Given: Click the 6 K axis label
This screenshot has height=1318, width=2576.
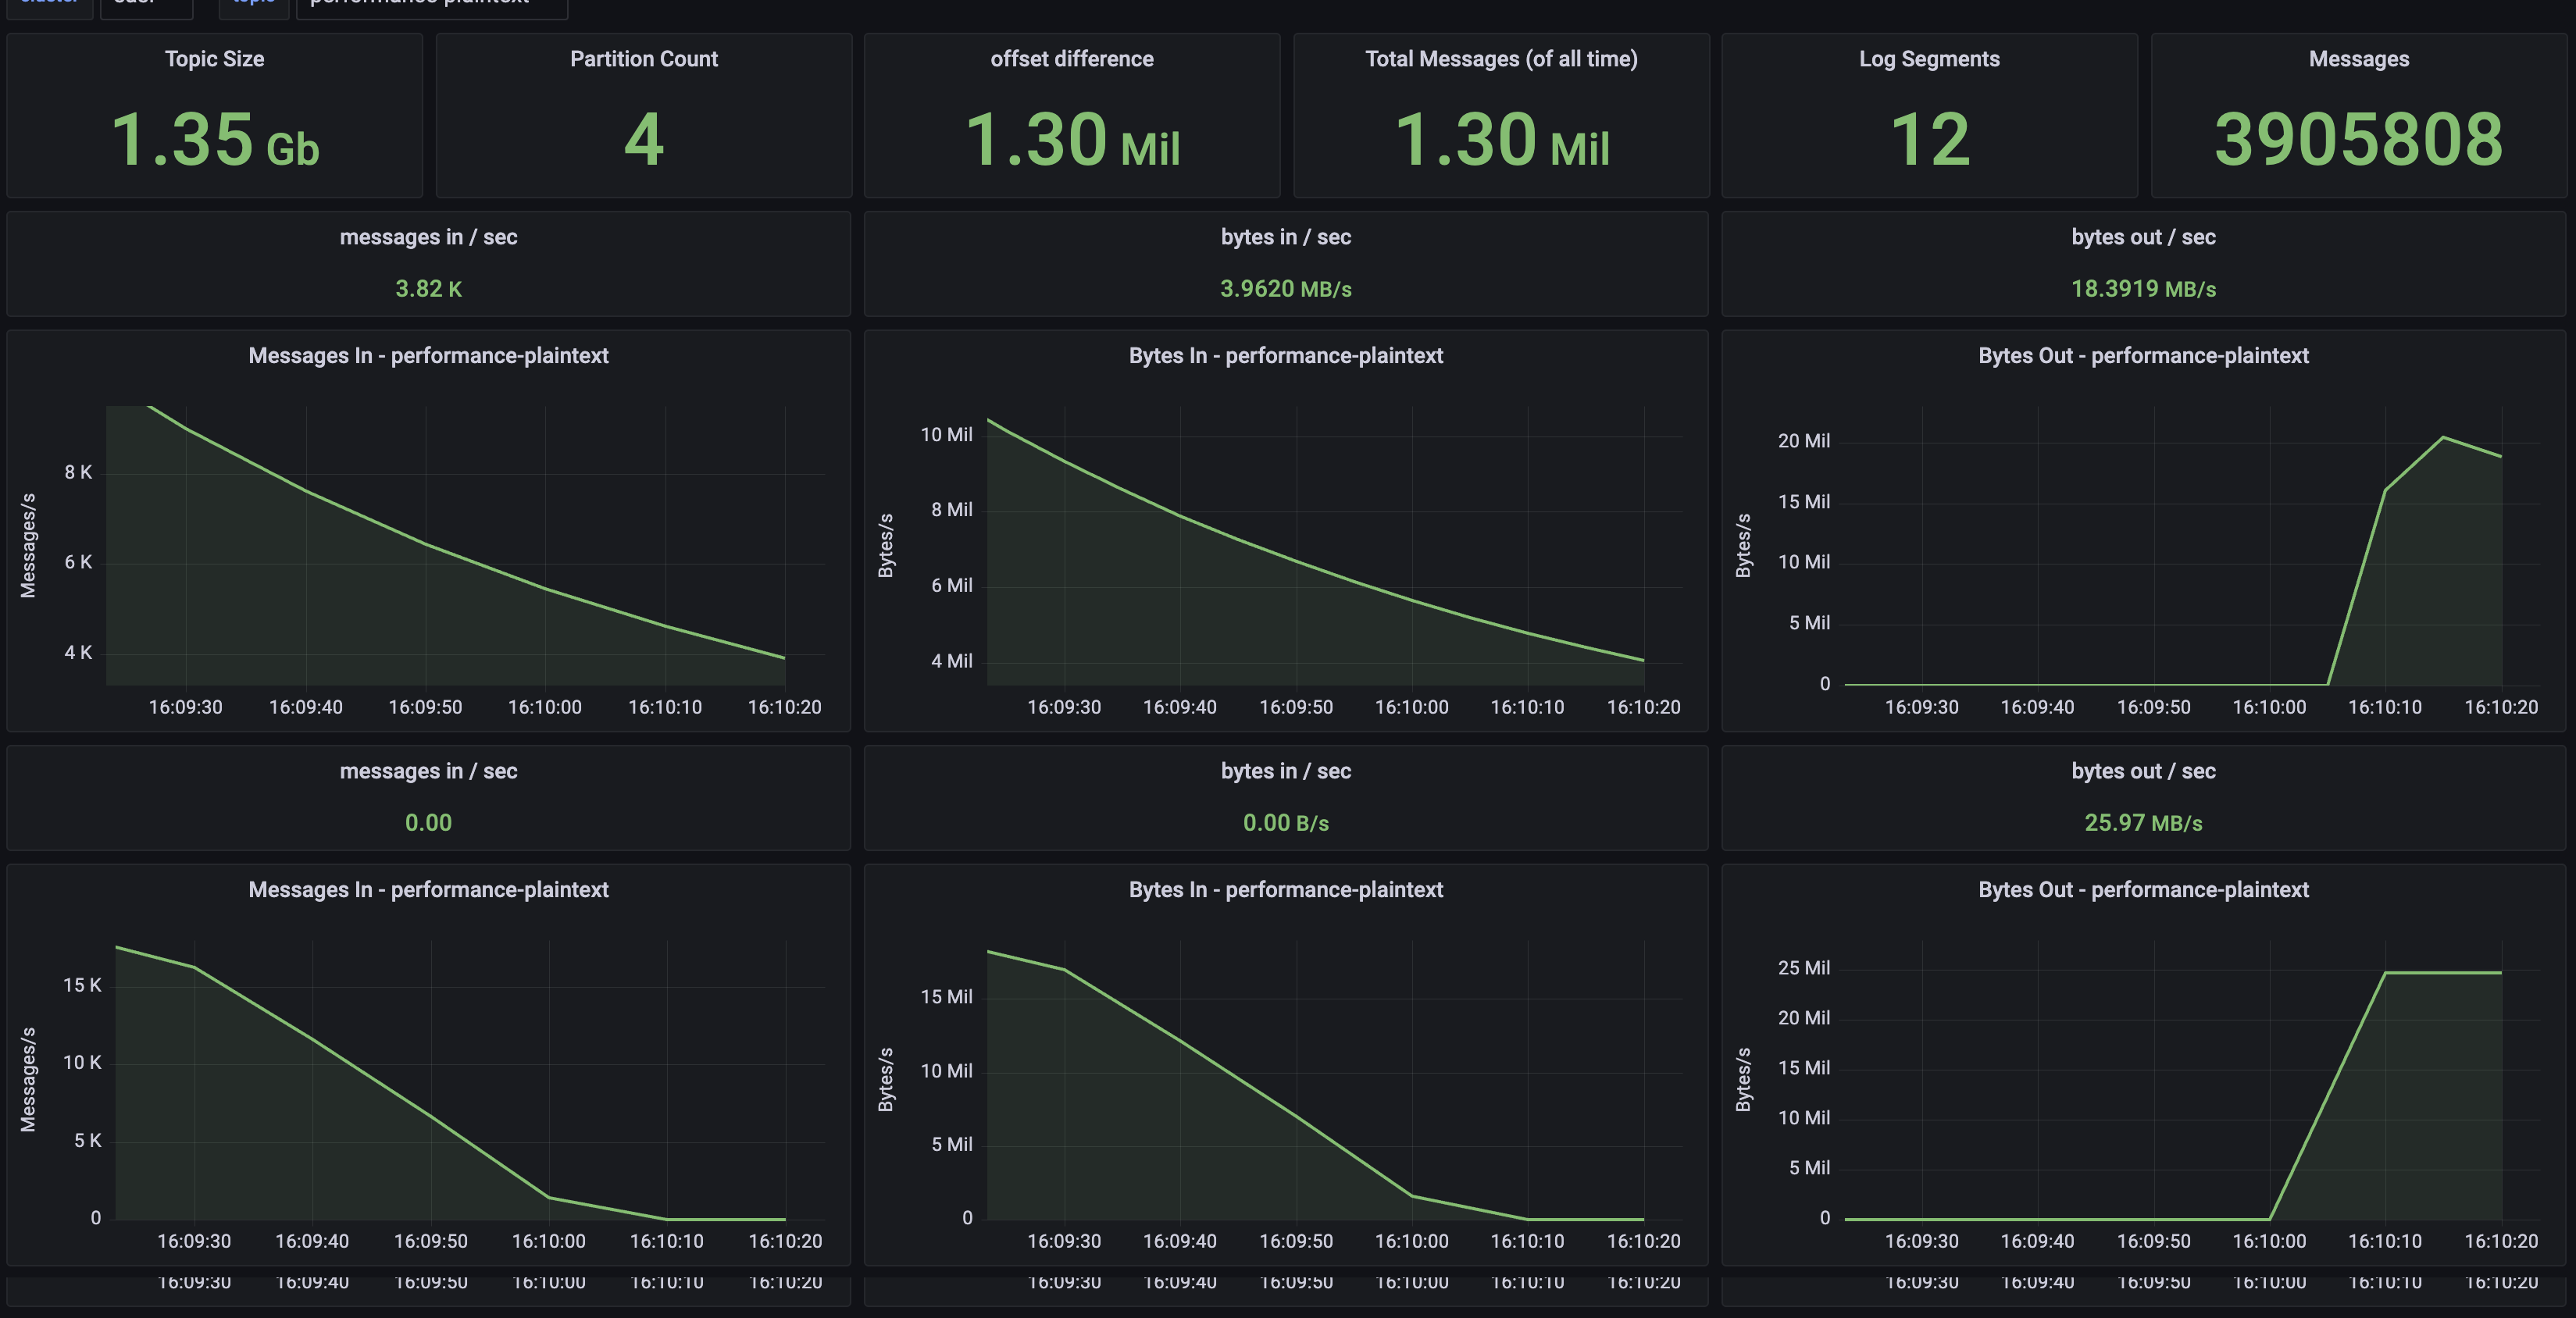Looking at the screenshot, I should [78, 562].
